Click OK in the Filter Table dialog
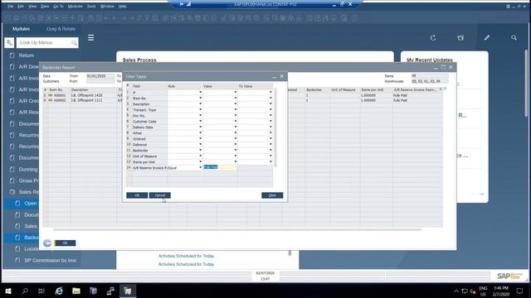Screen dimensions: 531x298 coord(137,195)
